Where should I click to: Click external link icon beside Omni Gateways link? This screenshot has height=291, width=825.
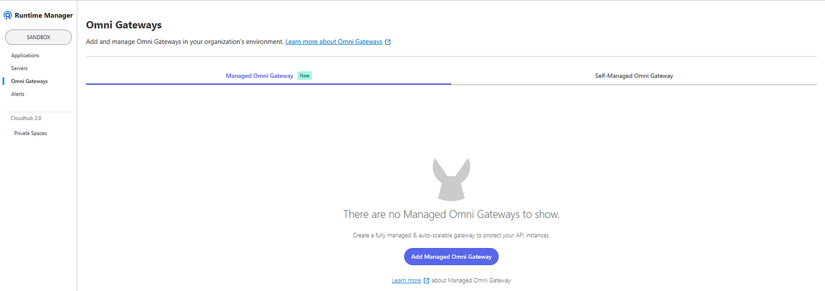[x=388, y=42]
